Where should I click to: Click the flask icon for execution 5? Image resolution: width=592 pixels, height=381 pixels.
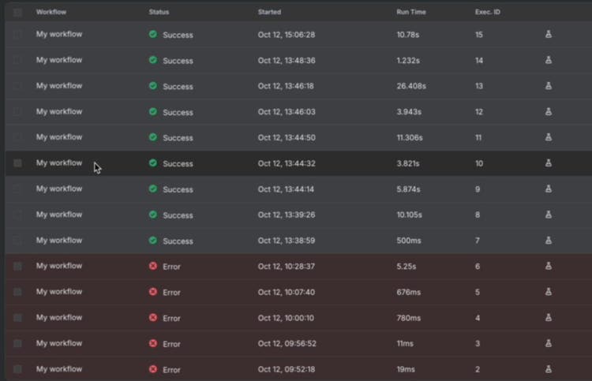point(549,292)
